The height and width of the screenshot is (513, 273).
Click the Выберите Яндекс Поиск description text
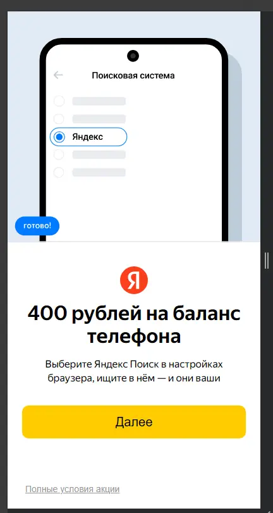(x=134, y=371)
